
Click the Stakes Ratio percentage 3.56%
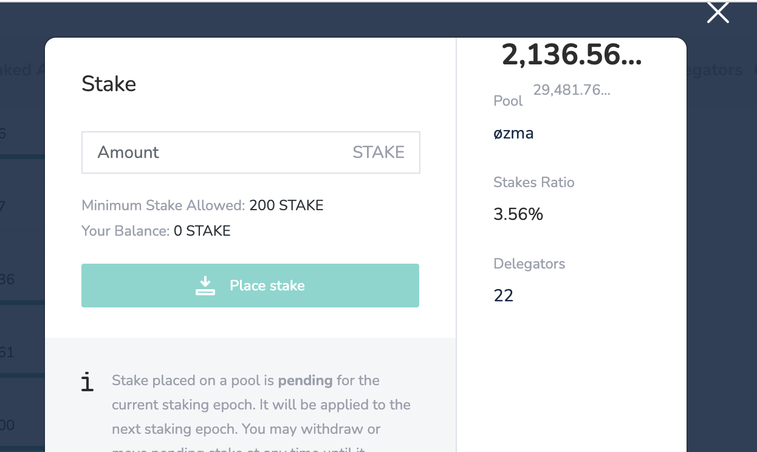point(518,214)
